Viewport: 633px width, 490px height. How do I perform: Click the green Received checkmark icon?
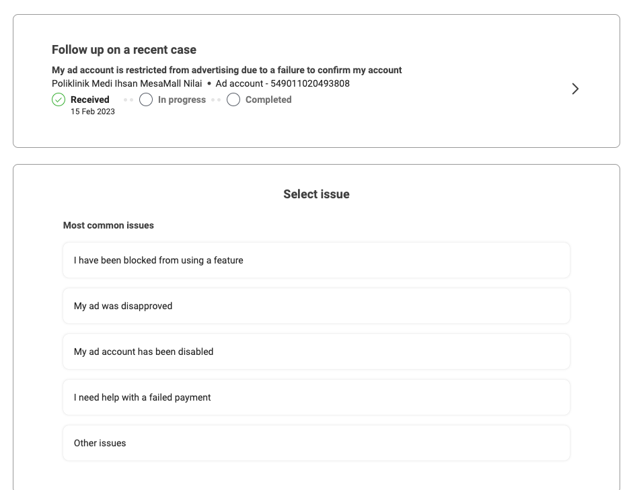59,99
